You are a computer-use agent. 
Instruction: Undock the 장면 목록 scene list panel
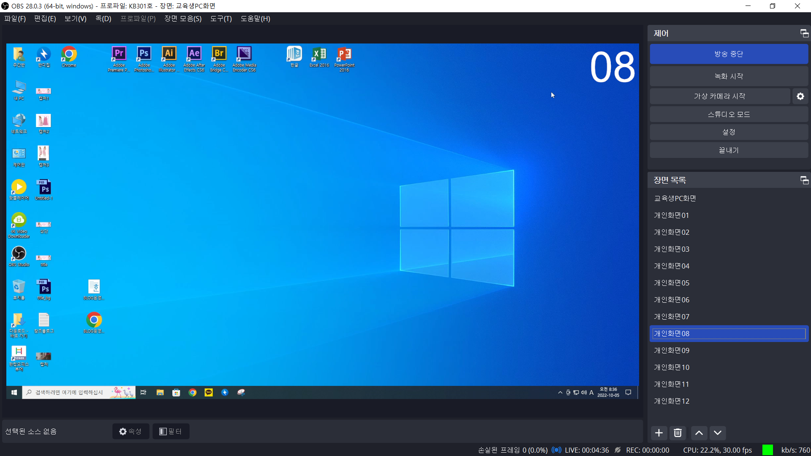click(804, 180)
